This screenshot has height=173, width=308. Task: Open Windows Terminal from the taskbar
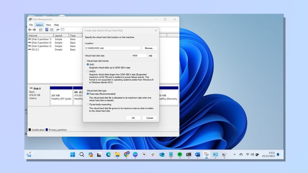pyautogui.click(x=188, y=155)
